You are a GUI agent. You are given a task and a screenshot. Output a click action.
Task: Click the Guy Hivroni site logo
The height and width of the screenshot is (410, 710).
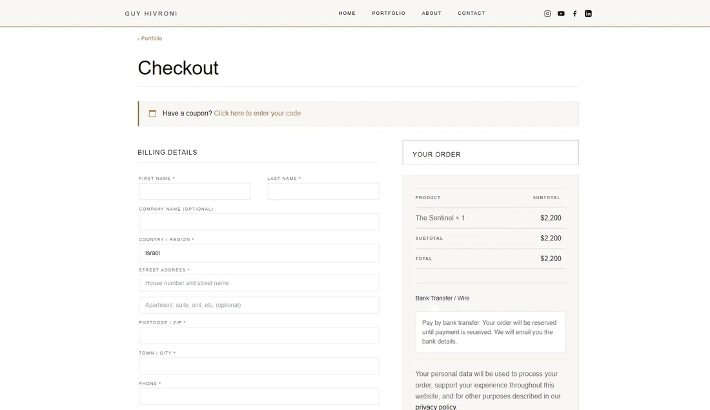(151, 14)
